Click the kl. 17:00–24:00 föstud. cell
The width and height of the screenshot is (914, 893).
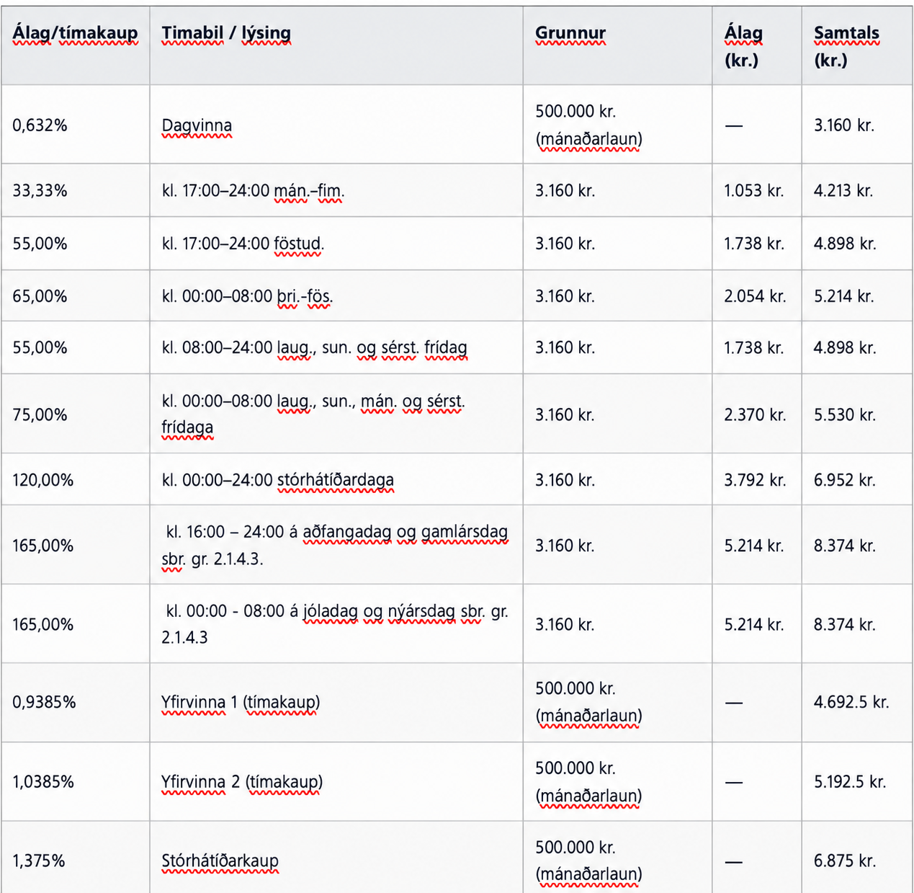(x=336, y=244)
